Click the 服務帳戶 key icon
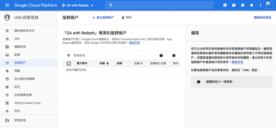Screen dimensions: 276x128 tap(7, 63)
